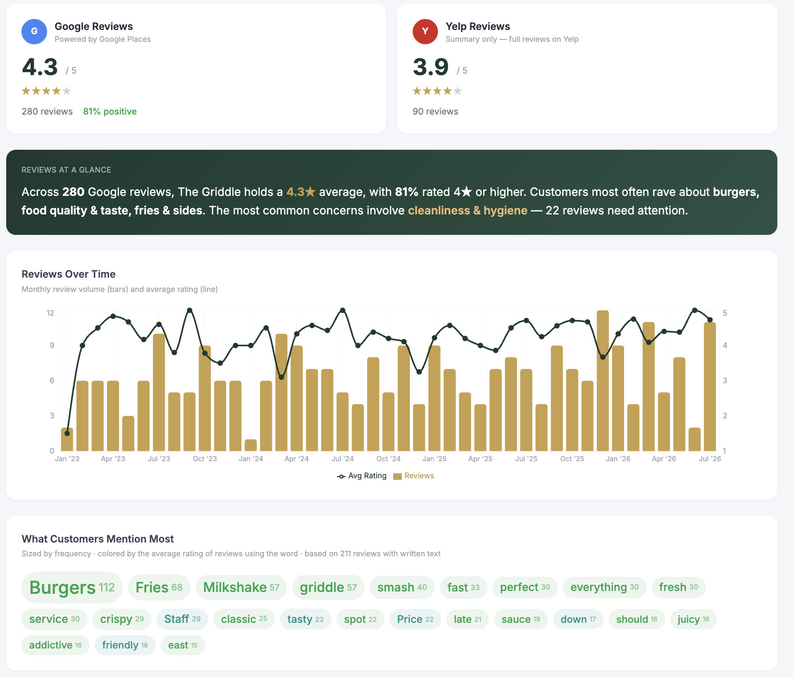The height and width of the screenshot is (678, 794).
Task: Select the juicy 16 keyword chip
Action: pyautogui.click(x=694, y=619)
